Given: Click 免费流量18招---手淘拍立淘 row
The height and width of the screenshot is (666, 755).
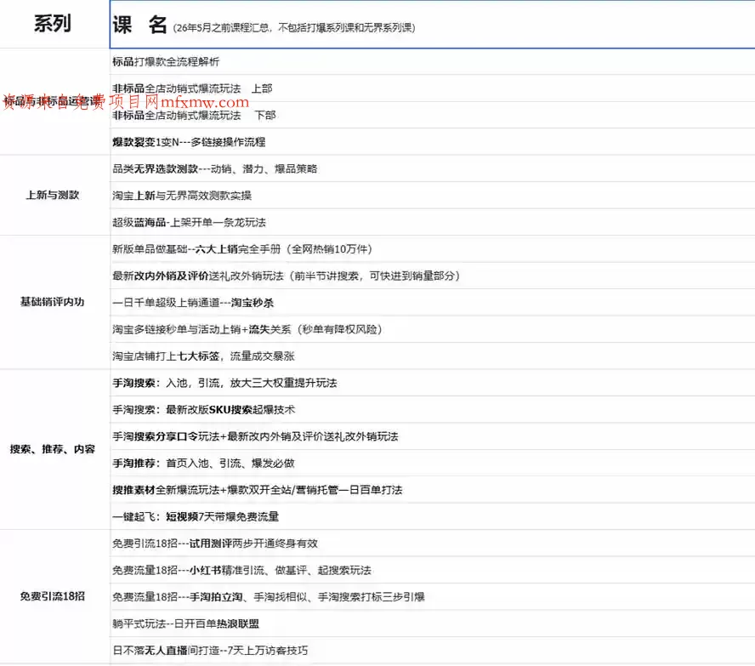Looking at the screenshot, I should coord(433,597).
